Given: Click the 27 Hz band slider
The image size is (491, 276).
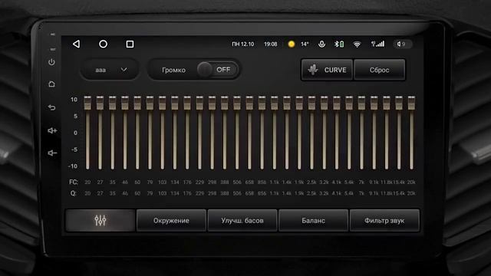Looking at the screenshot, I should pos(101,133).
